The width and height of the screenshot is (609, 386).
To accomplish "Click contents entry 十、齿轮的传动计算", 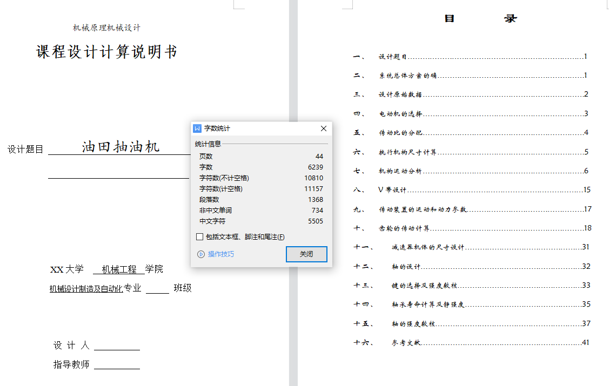I will tap(472, 228).
